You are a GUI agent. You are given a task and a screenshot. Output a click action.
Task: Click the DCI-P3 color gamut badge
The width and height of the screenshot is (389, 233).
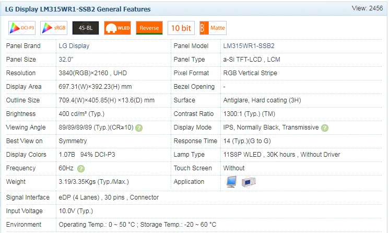pos(22,28)
